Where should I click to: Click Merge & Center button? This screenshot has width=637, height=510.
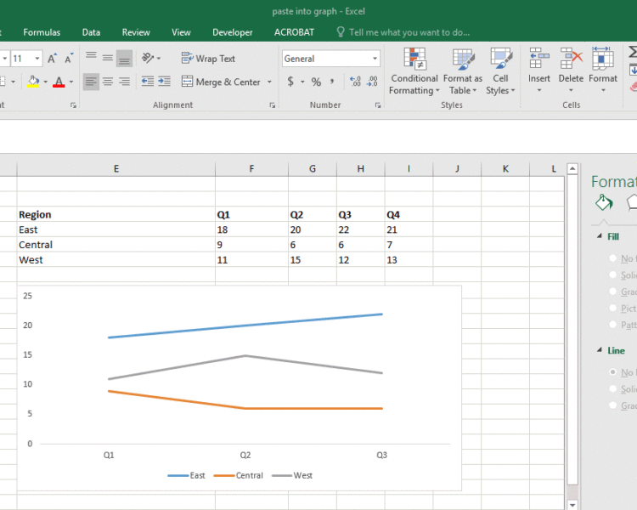227,82
